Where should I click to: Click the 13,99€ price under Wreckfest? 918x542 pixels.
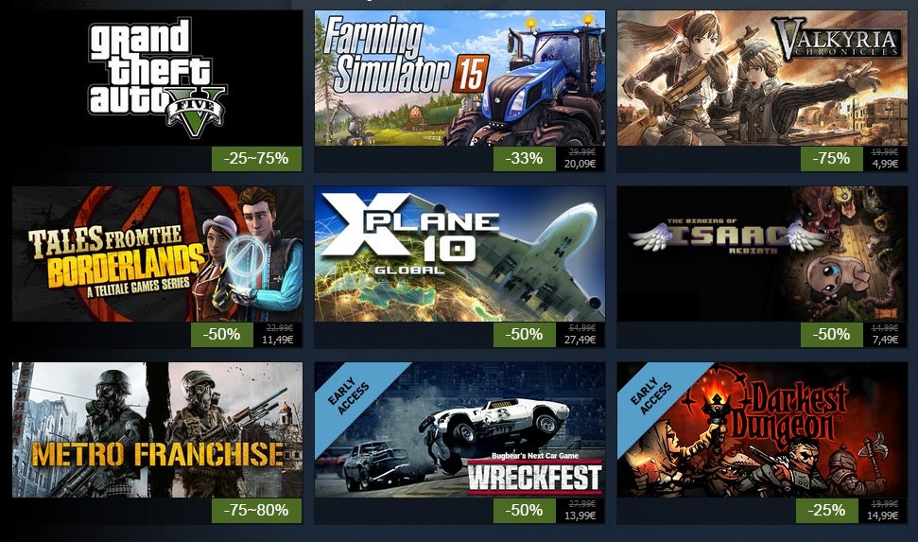coord(580,516)
